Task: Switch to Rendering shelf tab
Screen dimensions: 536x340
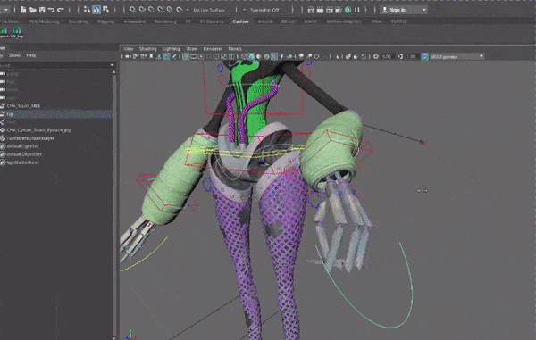Action: [x=165, y=21]
